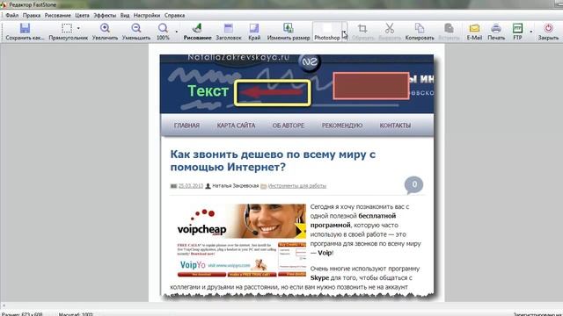The width and height of the screenshot is (563, 316).
Task: Click the Zoom Out magnifier icon
Action: point(136,28)
